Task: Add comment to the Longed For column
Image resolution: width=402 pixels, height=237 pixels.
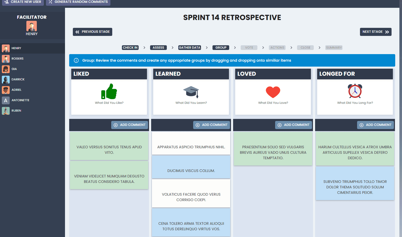Action: (x=375, y=125)
